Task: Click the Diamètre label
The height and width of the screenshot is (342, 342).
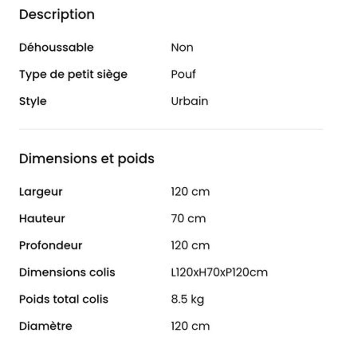Action: coord(45,326)
